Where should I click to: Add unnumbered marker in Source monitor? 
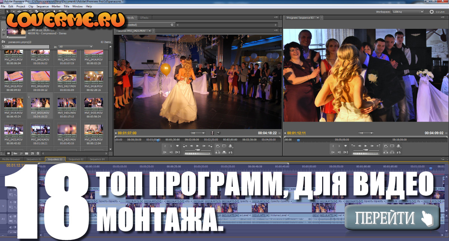pyautogui.click(x=177, y=146)
